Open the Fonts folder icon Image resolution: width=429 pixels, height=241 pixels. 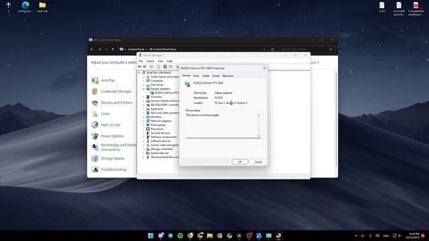click(95, 114)
